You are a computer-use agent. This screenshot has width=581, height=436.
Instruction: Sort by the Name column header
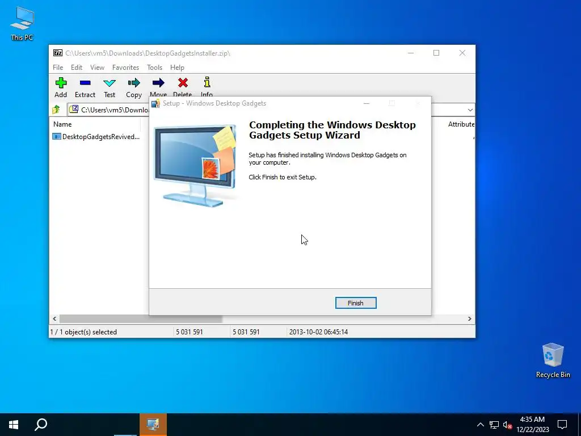tap(62, 124)
